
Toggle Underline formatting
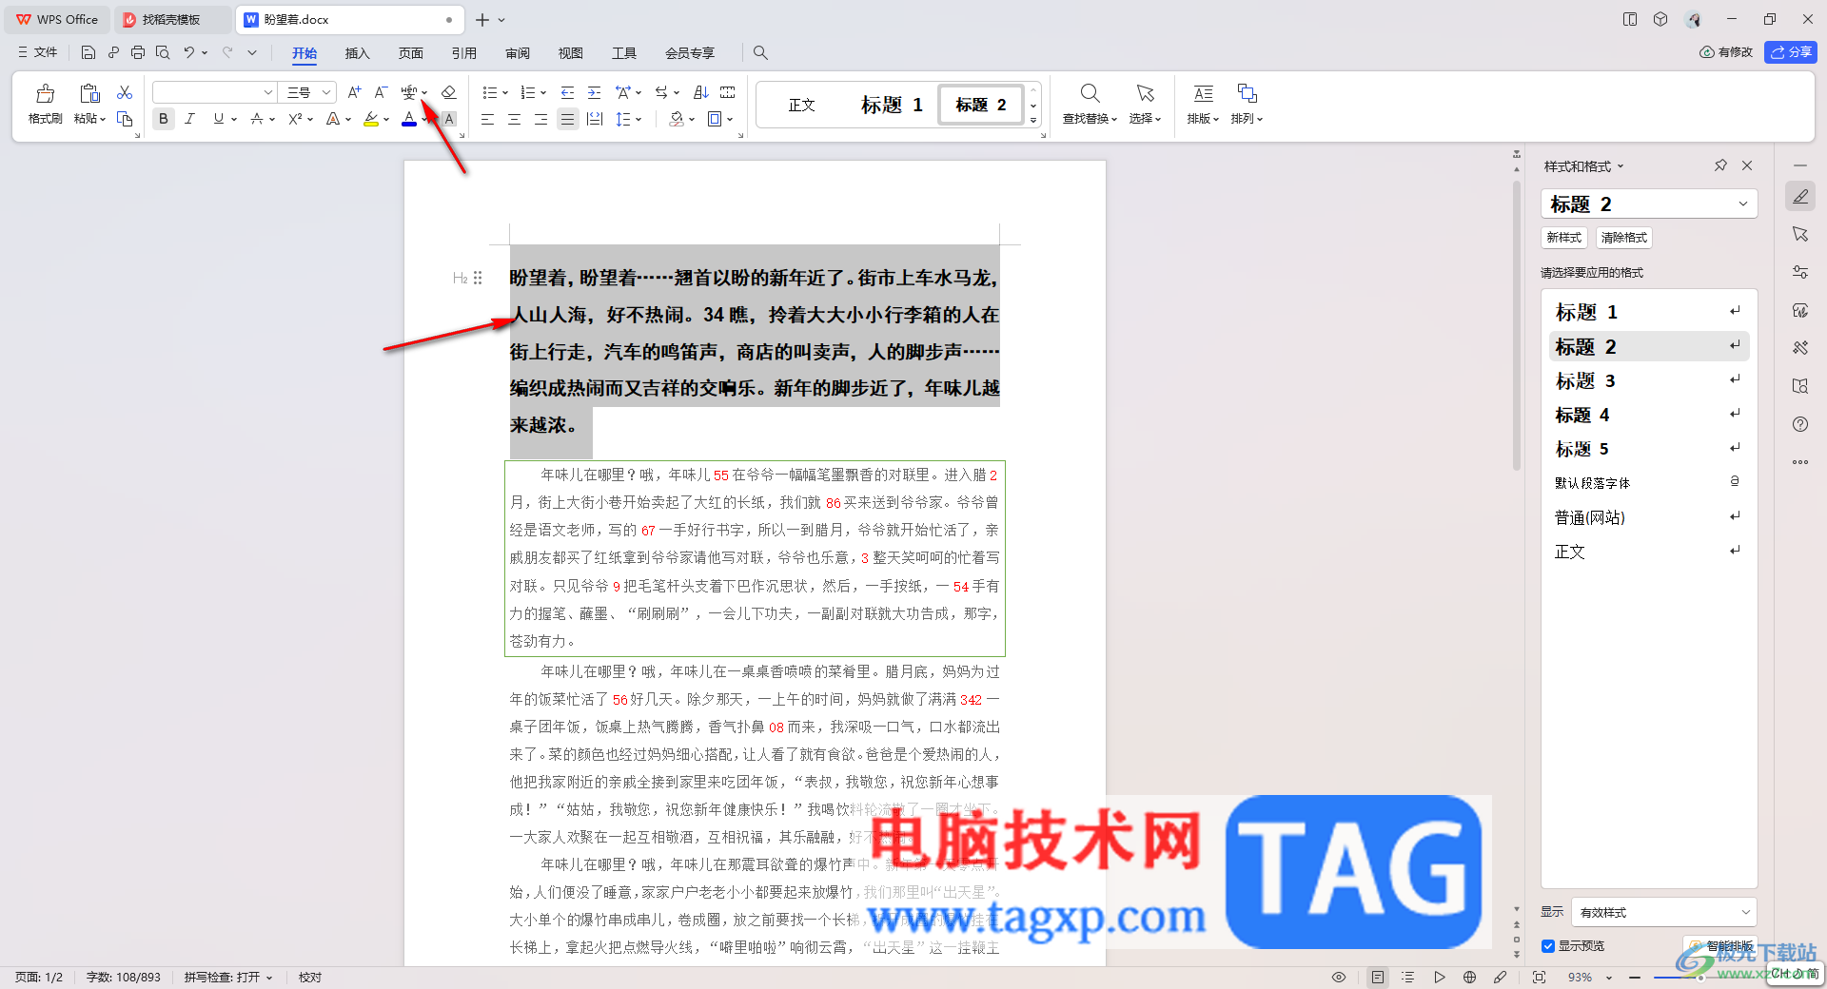coord(219,119)
